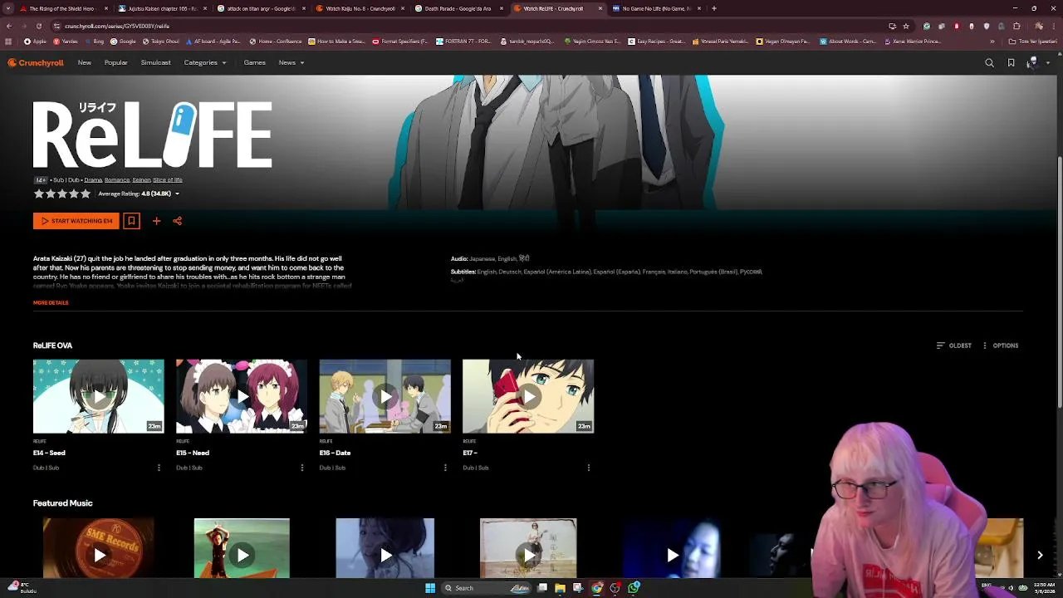This screenshot has width=1063, height=598.
Task: Play episode E17 thumbnail
Action: (x=528, y=396)
